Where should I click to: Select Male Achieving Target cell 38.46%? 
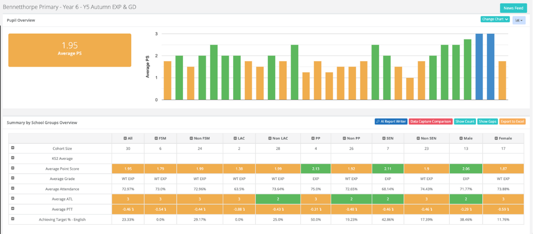465,219
